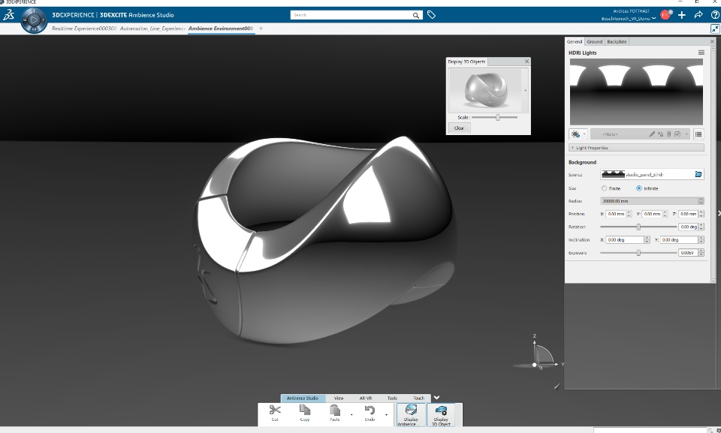The image size is (721, 433).
Task: Click the Position Z value field
Action: (x=688, y=214)
